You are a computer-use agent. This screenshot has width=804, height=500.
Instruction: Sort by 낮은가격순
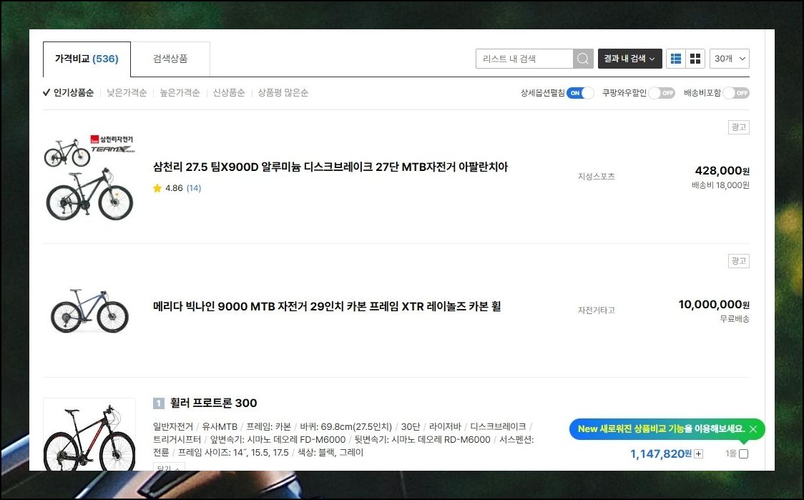coord(127,93)
